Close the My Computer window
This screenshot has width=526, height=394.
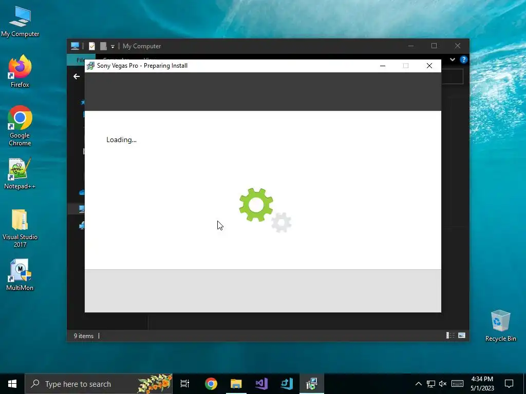click(458, 46)
